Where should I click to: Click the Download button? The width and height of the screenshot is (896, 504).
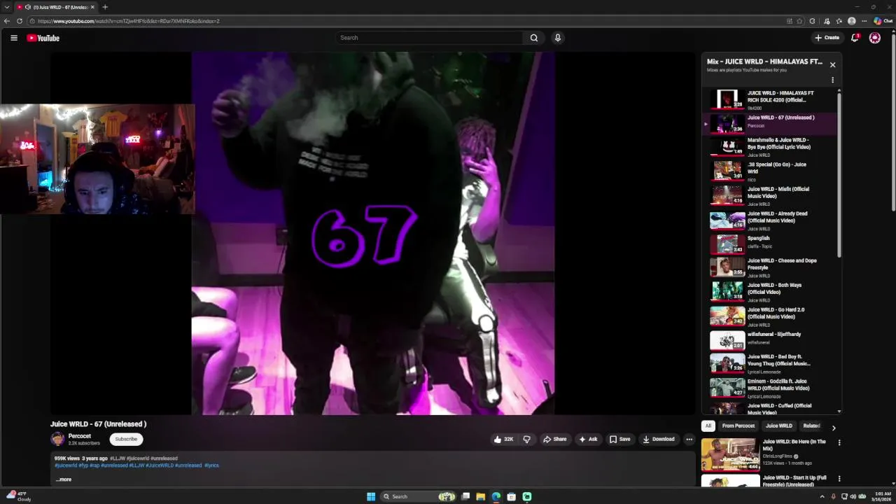click(659, 439)
